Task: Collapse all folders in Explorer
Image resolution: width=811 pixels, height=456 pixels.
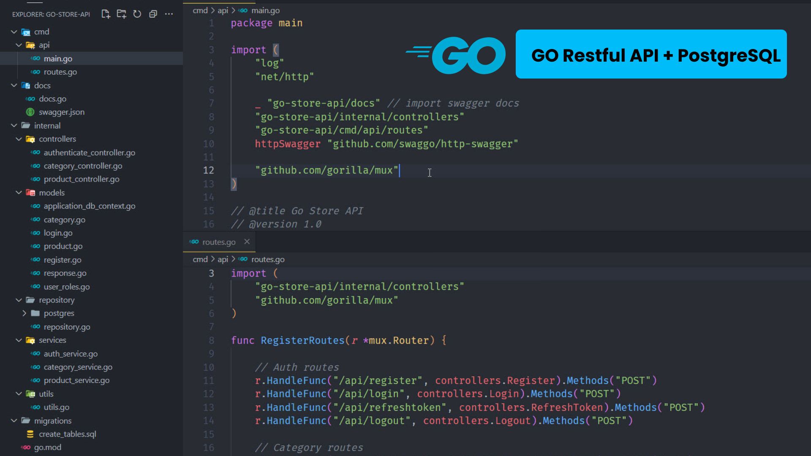Action: coord(153,14)
